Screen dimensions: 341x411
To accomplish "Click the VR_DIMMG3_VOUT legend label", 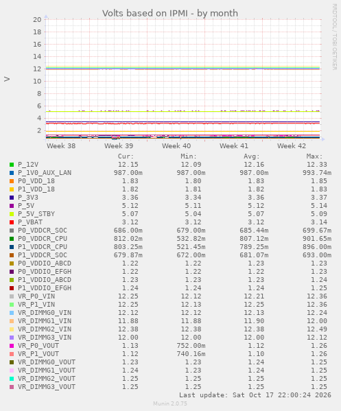I will pos(47,387).
